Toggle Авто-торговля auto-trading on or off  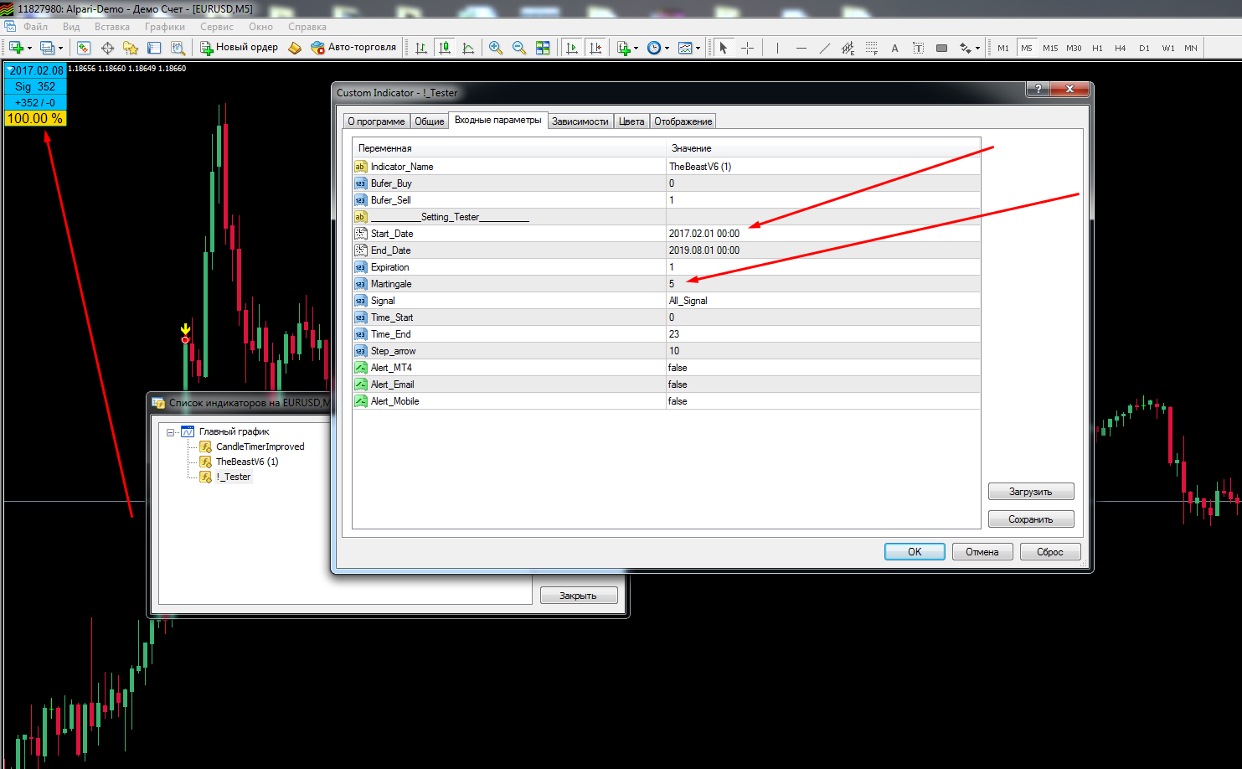[353, 48]
